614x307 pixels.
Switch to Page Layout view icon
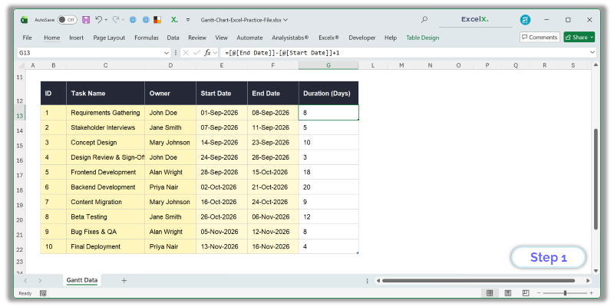coord(508,293)
